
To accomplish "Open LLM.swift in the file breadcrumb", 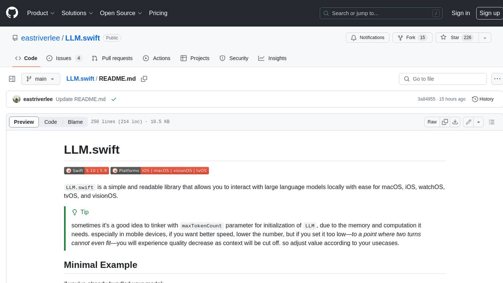I will pos(80,79).
